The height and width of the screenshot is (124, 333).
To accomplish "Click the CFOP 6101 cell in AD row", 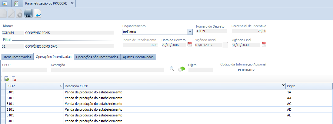I will 35,109.
